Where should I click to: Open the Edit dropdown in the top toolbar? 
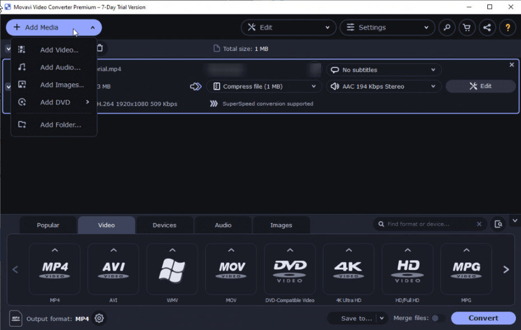point(289,27)
